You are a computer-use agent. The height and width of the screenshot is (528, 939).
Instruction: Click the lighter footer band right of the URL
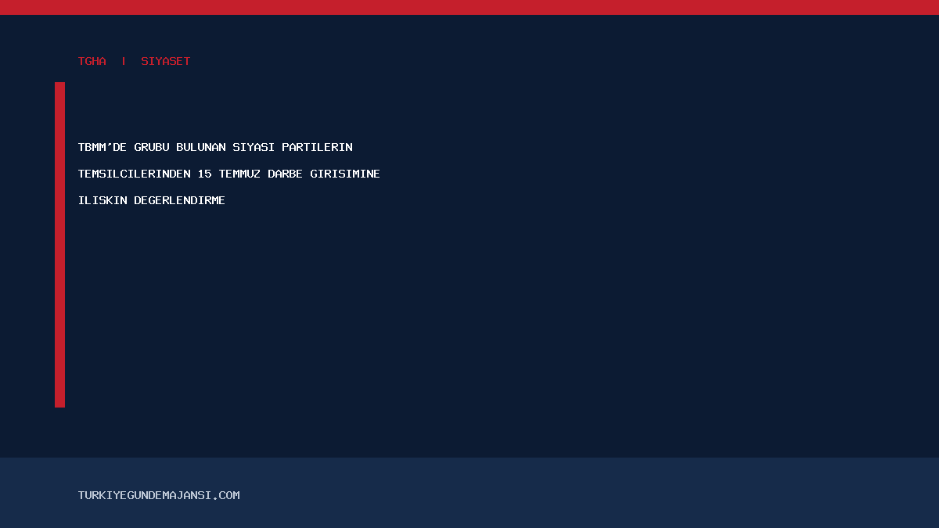587,493
